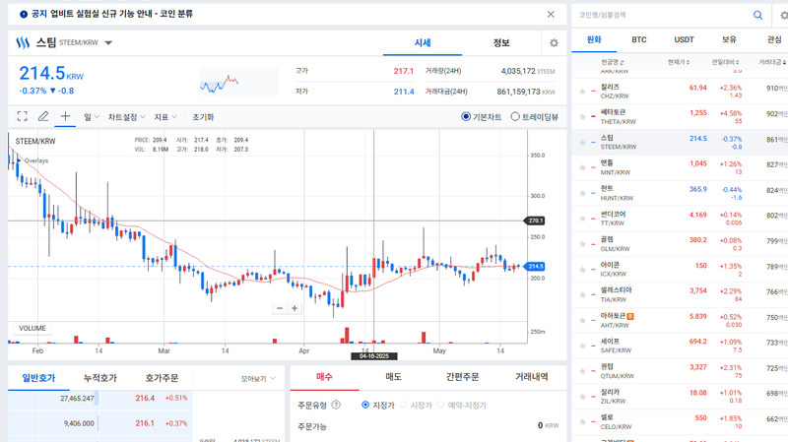Click the Steem logo icon
The image size is (788, 442).
point(23,43)
